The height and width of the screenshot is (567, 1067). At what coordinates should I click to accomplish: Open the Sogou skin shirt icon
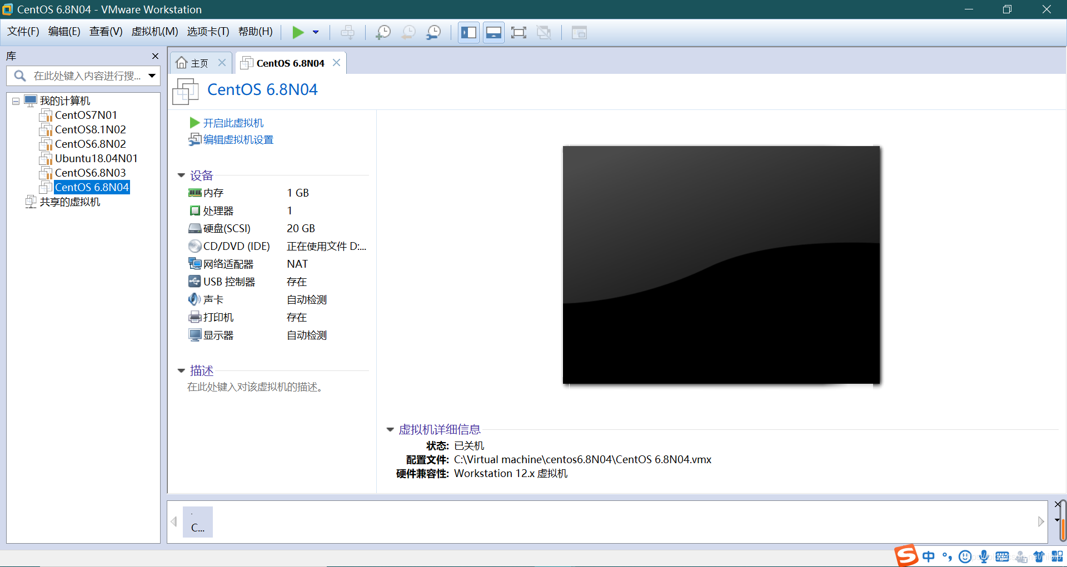coord(1039,556)
